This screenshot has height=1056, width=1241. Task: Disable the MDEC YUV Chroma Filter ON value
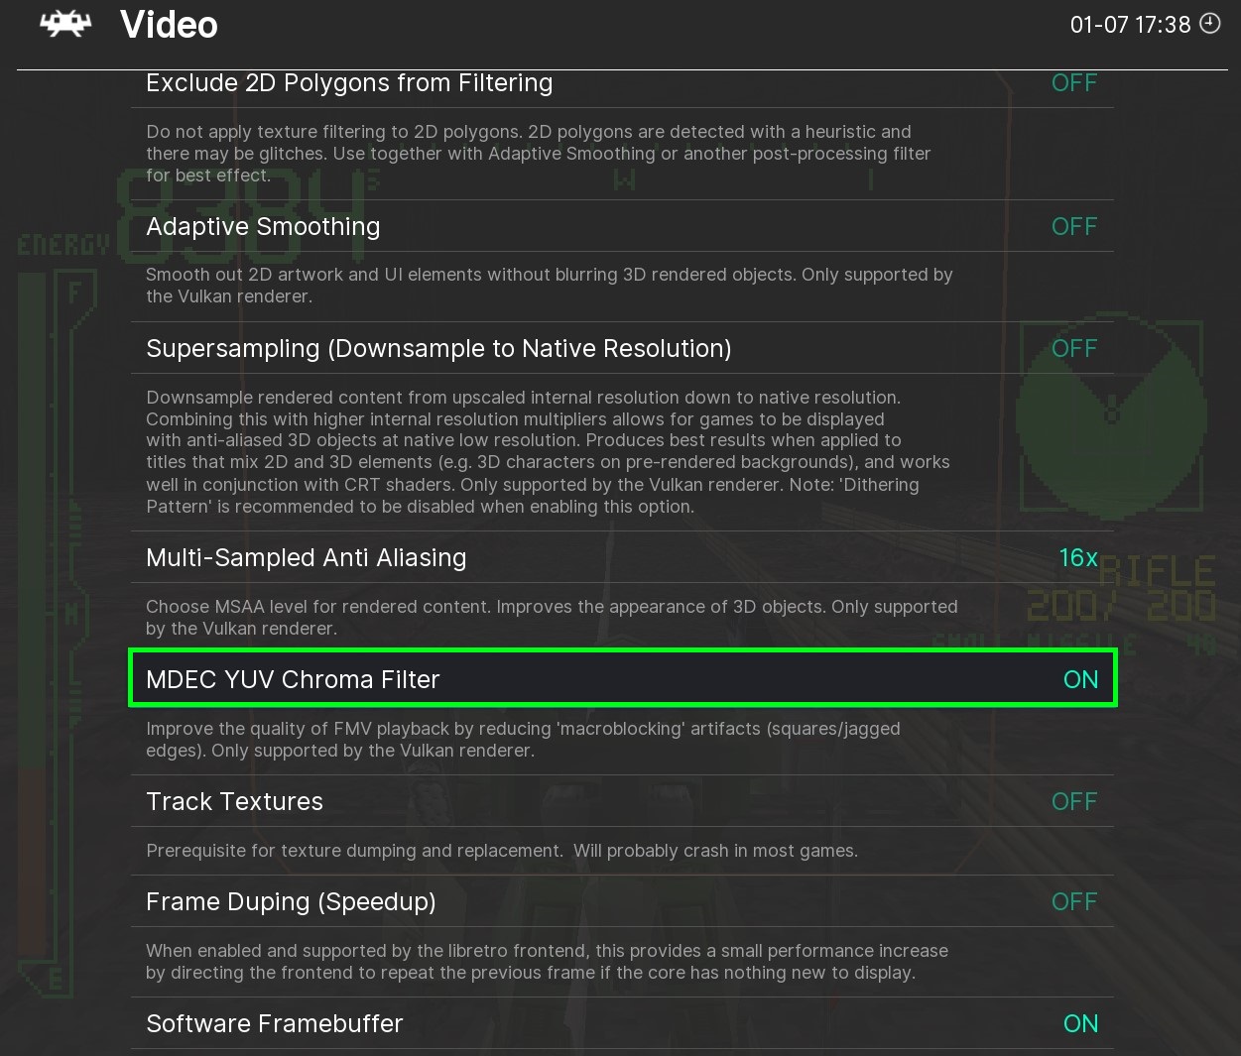click(x=1080, y=680)
